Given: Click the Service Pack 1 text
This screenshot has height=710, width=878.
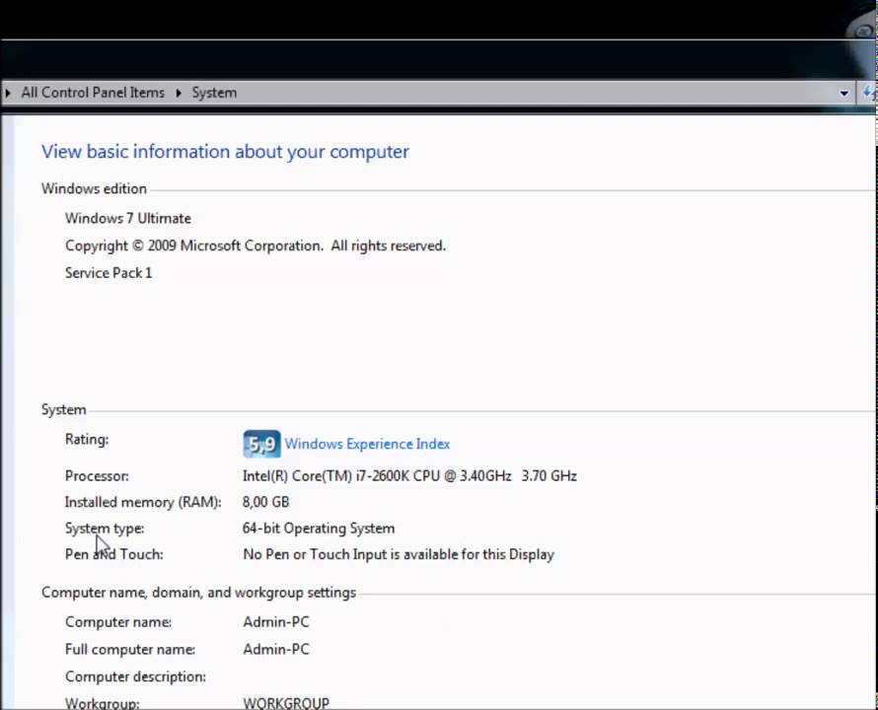Looking at the screenshot, I should click(x=109, y=273).
